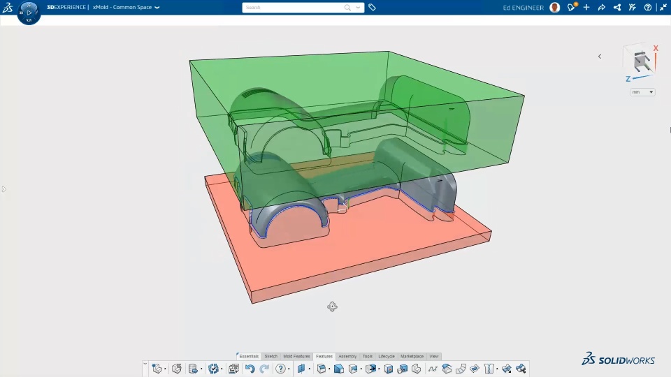This screenshot has width=671, height=377.
Task: Click the plus add icon in header
Action: point(586,7)
